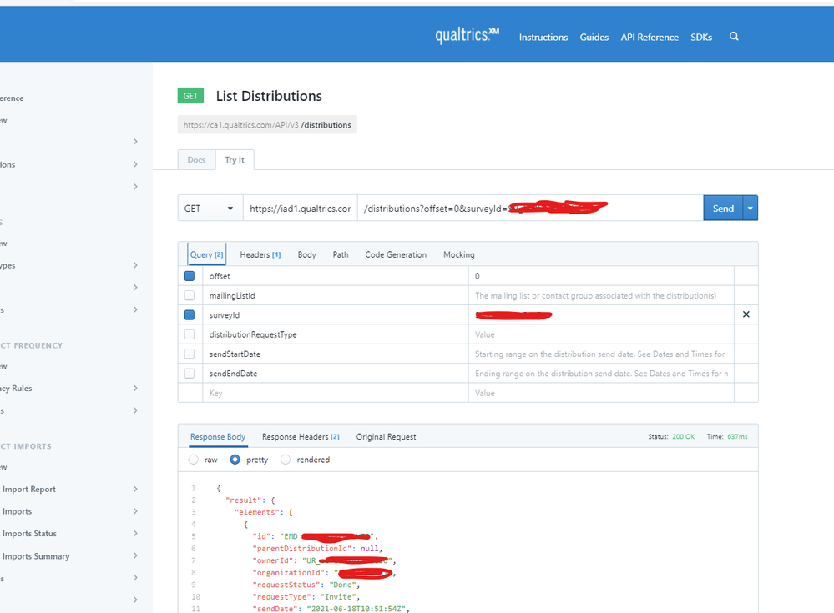Click the "parentDistributionId": null line

(317, 548)
